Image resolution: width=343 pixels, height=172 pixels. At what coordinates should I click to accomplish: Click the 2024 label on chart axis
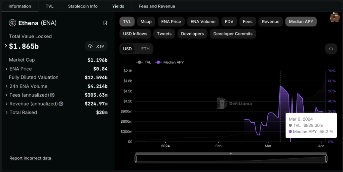(x=165, y=146)
